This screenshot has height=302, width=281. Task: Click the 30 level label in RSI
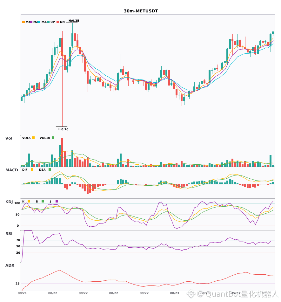pos(18,253)
